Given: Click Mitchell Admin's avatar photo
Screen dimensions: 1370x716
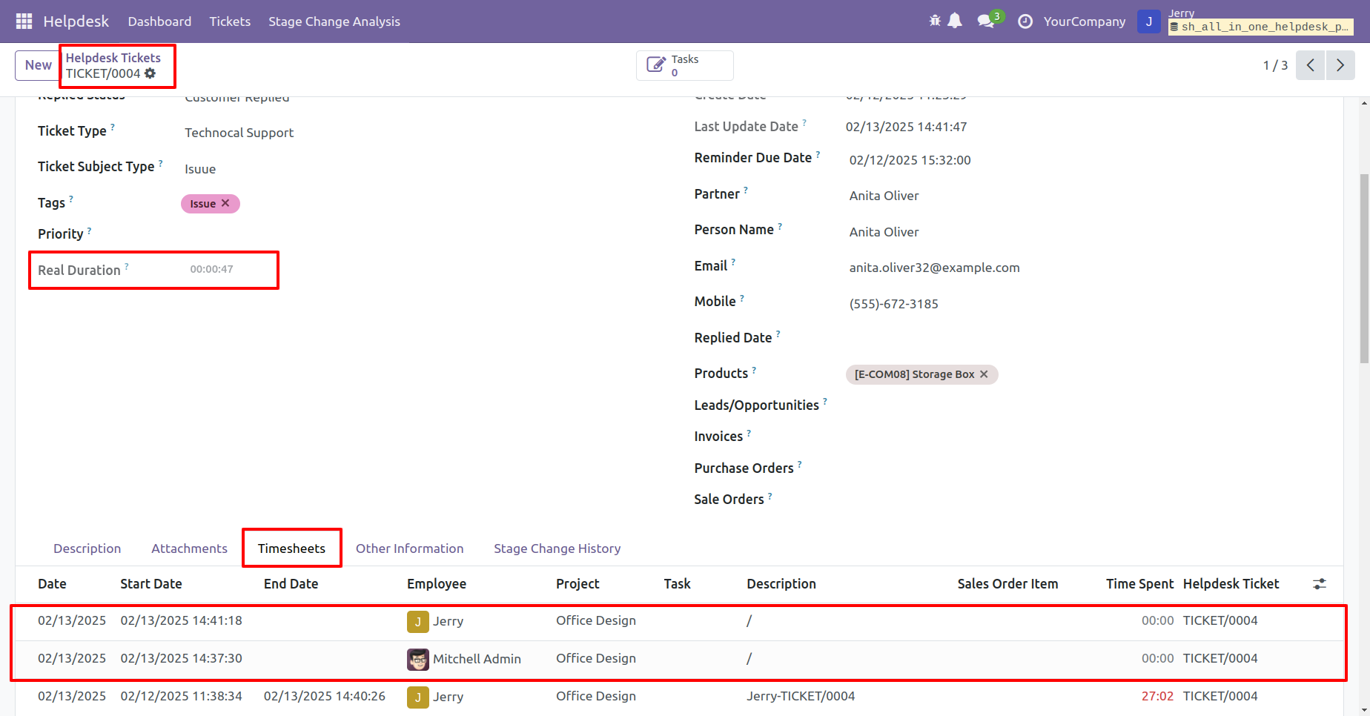Looking at the screenshot, I should (418, 659).
